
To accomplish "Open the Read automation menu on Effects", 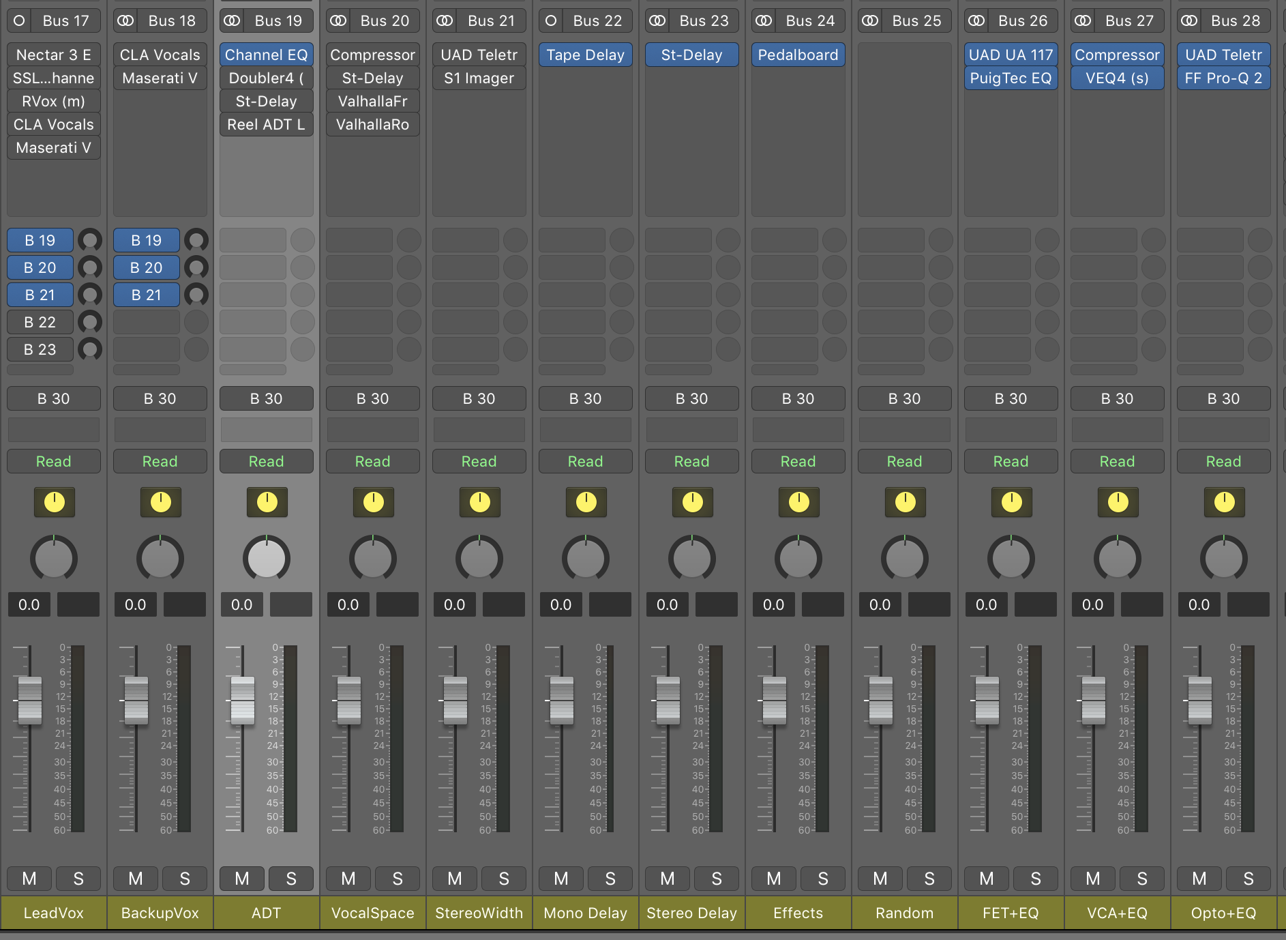I will (798, 462).
